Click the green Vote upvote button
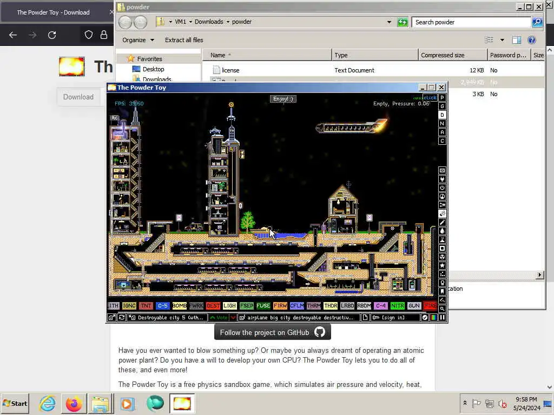The image size is (554, 415). click(219, 318)
